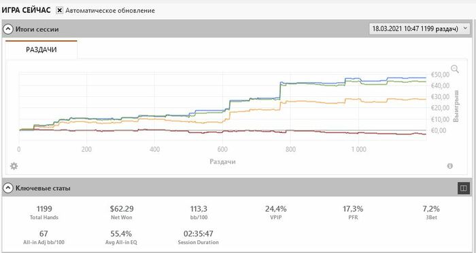Click the Session Duration stat

(x=199, y=237)
